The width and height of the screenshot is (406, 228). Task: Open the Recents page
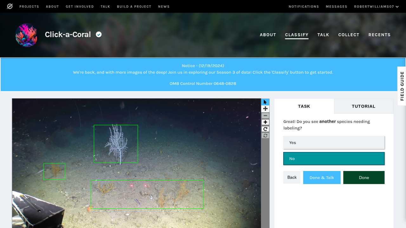coord(379,35)
